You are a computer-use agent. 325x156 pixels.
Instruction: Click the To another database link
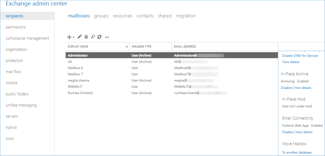pyautogui.click(x=297, y=153)
